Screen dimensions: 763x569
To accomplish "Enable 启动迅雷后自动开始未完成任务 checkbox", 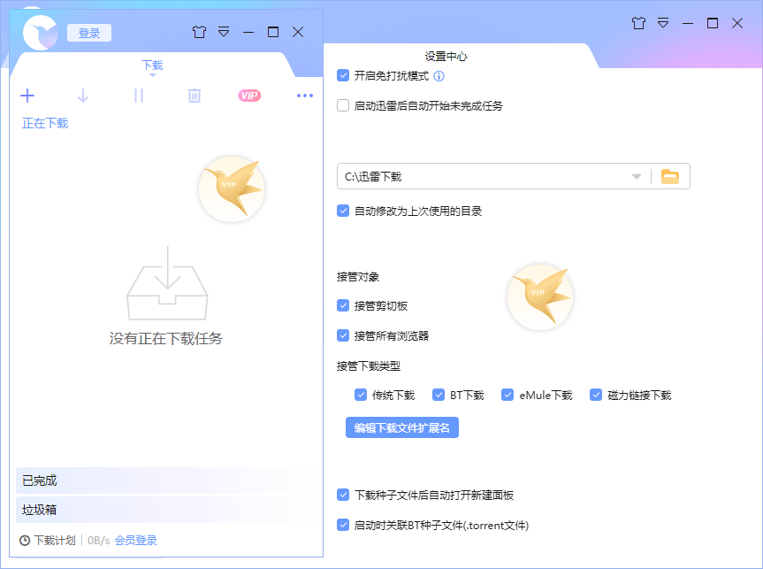I will pos(343,105).
